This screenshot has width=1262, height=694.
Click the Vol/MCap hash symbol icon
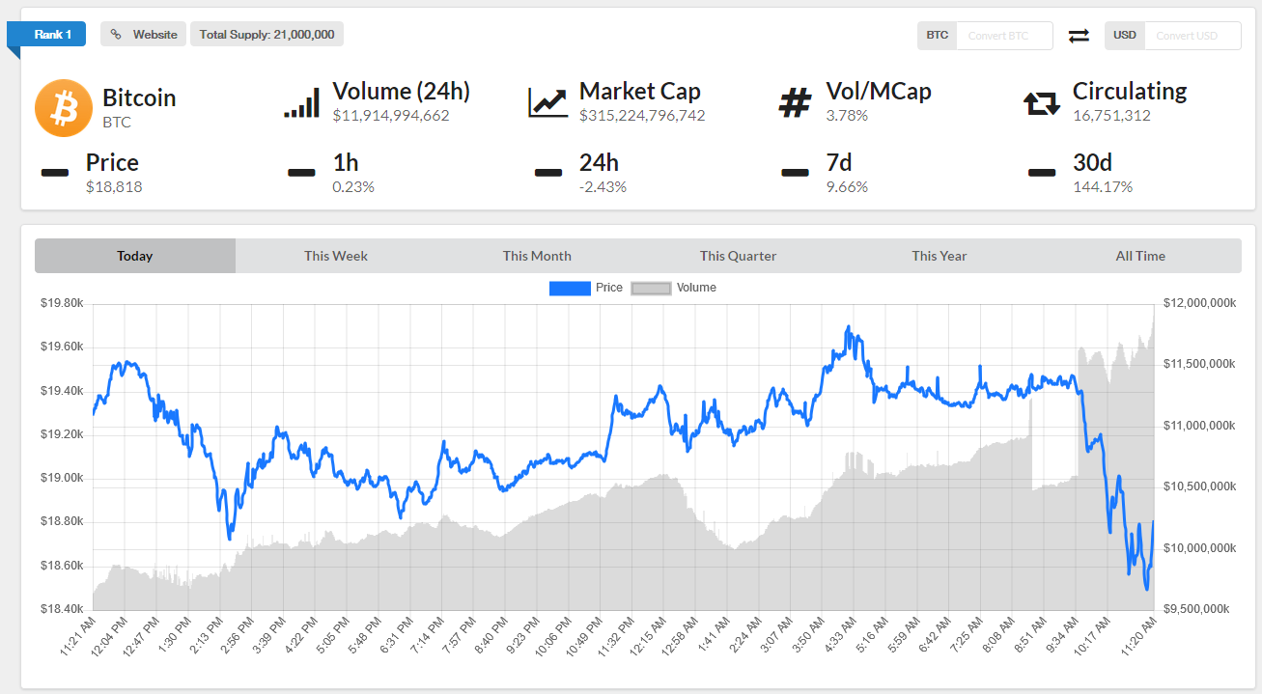point(795,103)
